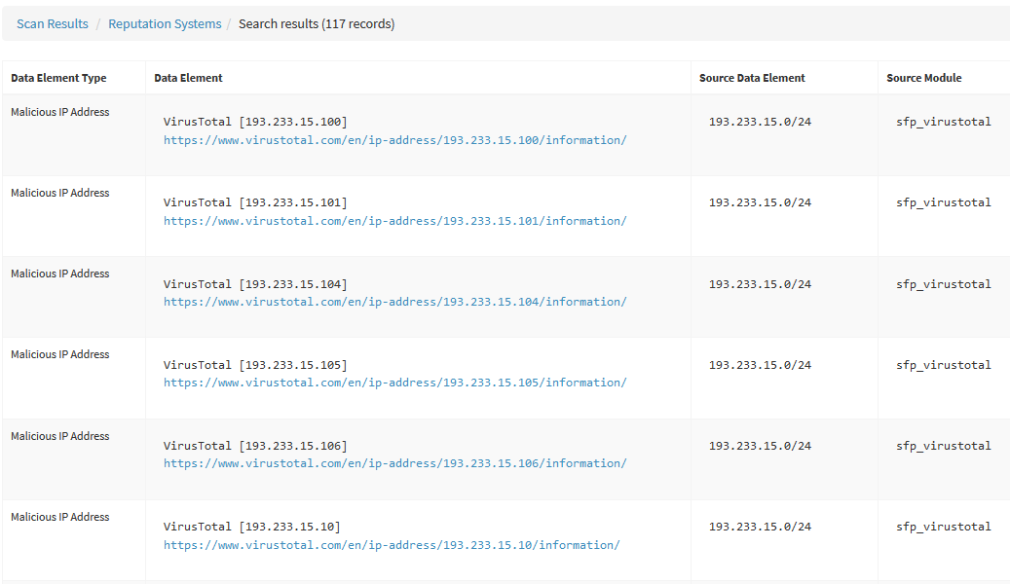The width and height of the screenshot is (1010, 584).
Task: Click Malicious IP Address in 193.233.15.105 row
Action: pyautogui.click(x=60, y=354)
